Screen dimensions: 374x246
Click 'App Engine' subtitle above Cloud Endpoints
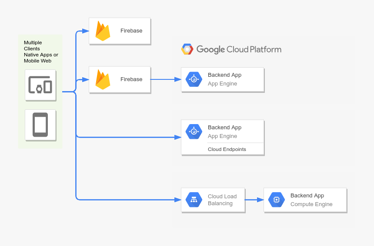click(x=222, y=136)
